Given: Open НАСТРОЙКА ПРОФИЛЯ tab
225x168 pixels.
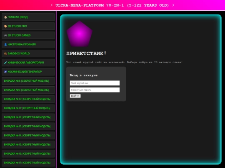Looking at the screenshot, I should point(28,44).
